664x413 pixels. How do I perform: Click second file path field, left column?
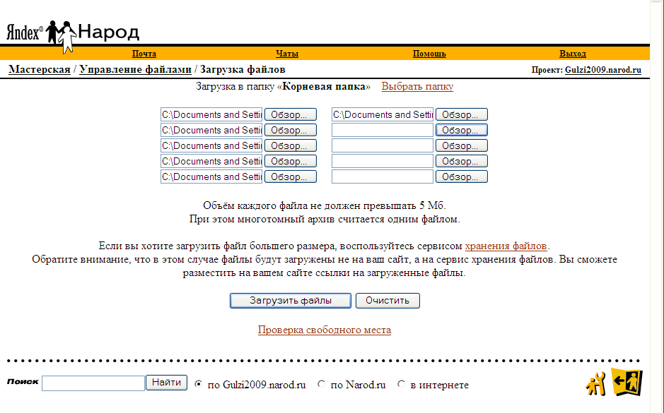pyautogui.click(x=211, y=130)
